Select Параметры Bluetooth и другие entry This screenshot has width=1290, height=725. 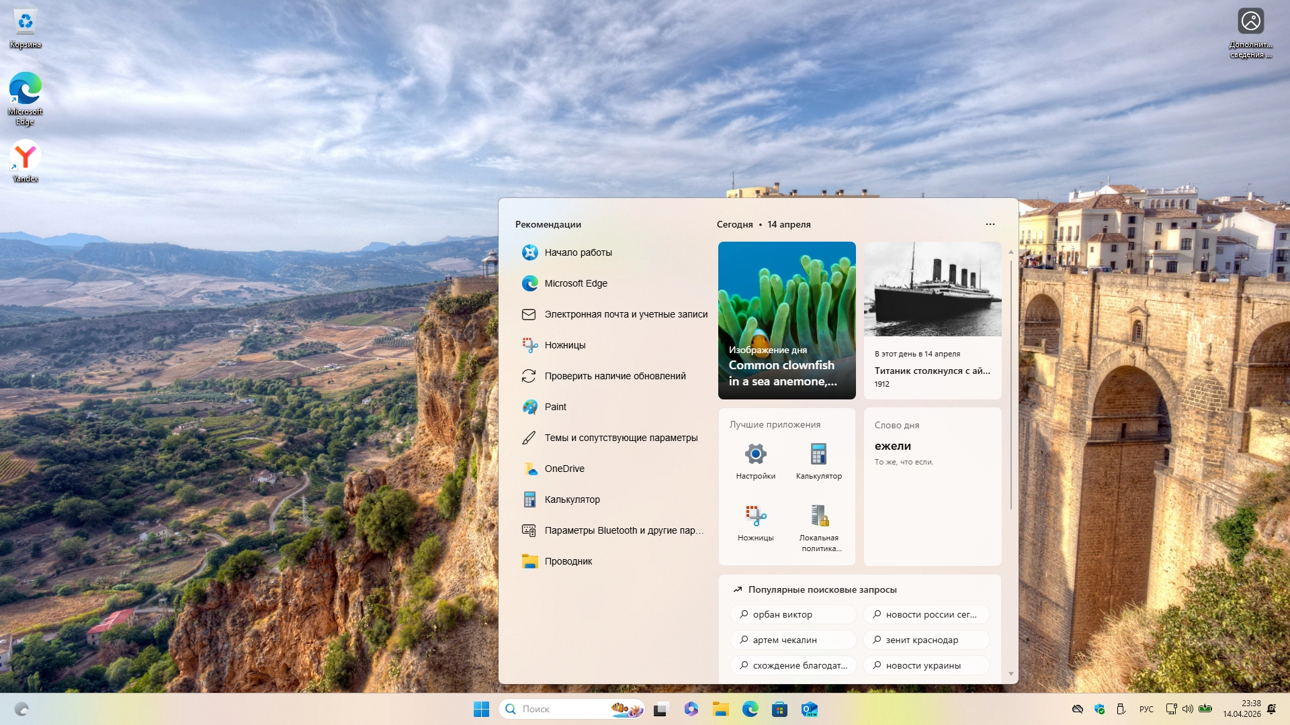pyautogui.click(x=623, y=530)
